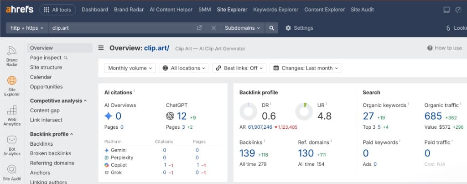Open the Best links: Off dropdown
The height and width of the screenshot is (184, 467).
tap(239, 68)
